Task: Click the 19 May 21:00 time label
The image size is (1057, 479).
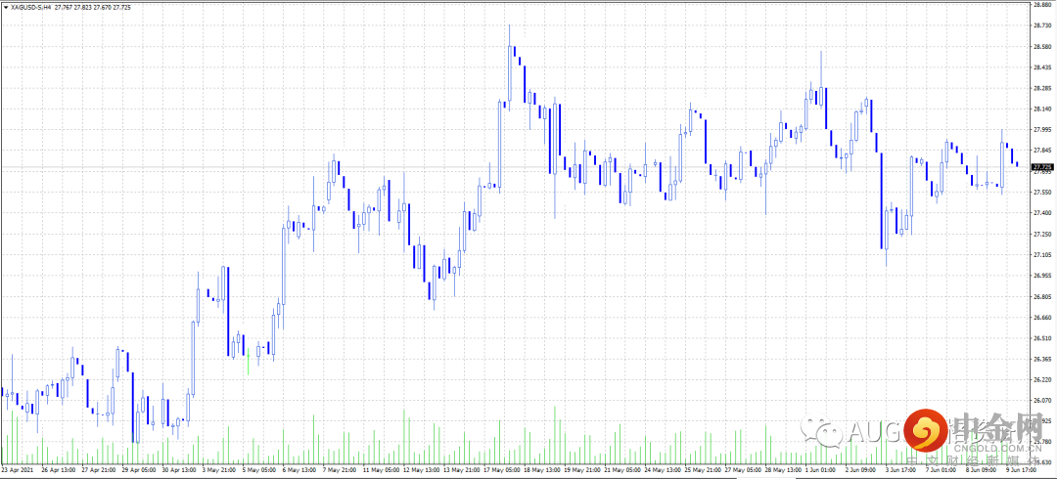Action: coord(583,468)
